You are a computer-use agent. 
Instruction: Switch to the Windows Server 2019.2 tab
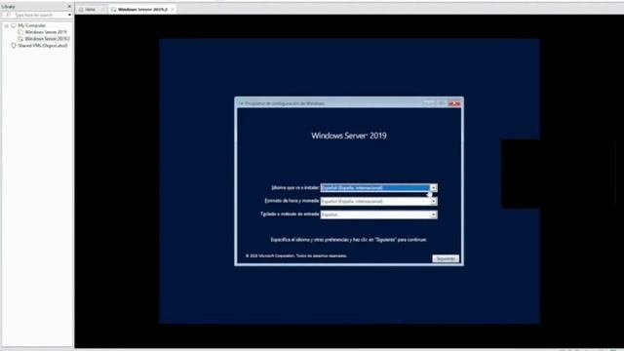click(142, 9)
